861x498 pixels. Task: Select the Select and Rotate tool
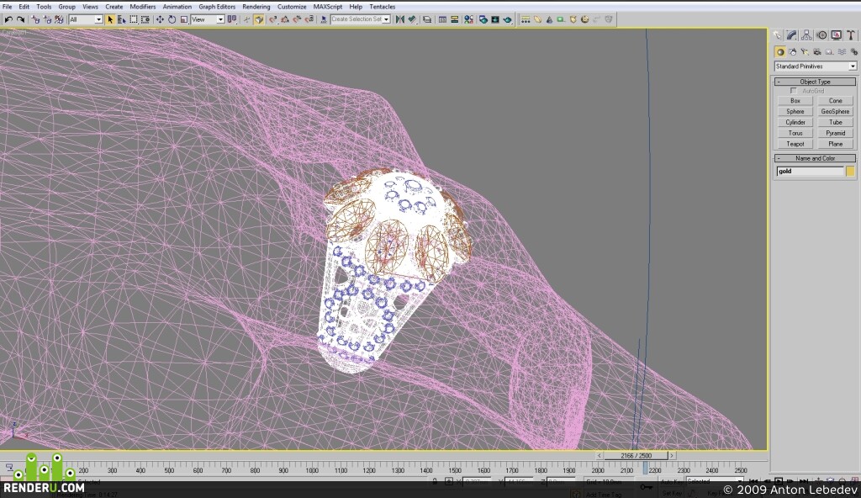pos(172,19)
